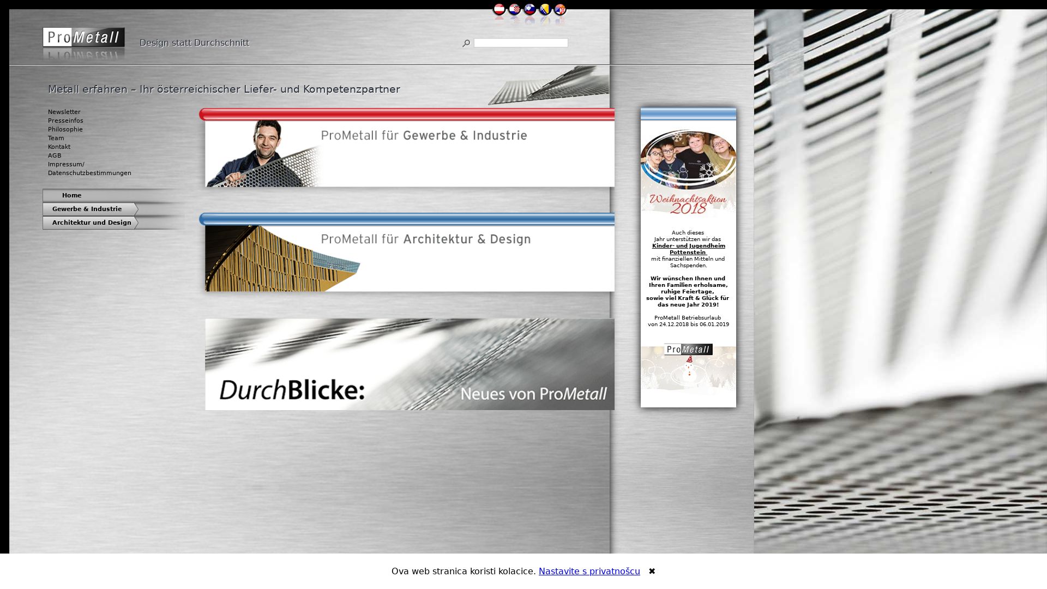Open the Philosophie page
The height and width of the screenshot is (589, 1047).
click(65, 129)
